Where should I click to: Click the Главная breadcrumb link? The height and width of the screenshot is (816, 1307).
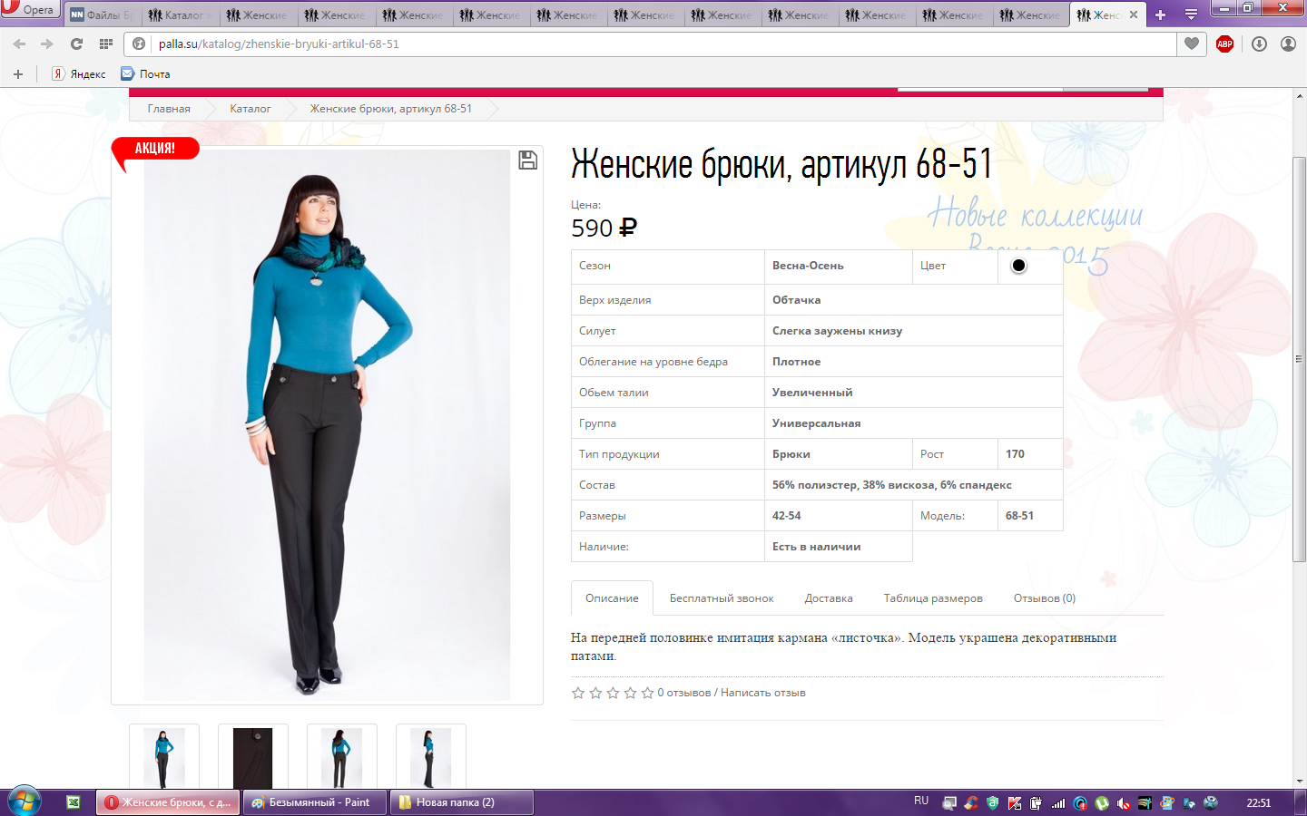tap(169, 109)
